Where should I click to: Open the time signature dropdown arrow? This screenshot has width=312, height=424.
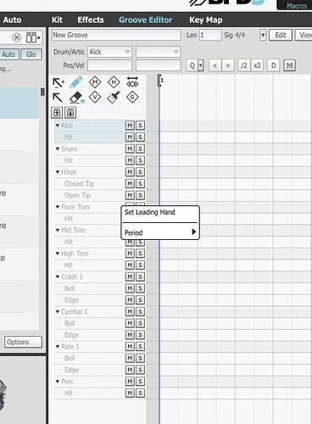click(263, 35)
